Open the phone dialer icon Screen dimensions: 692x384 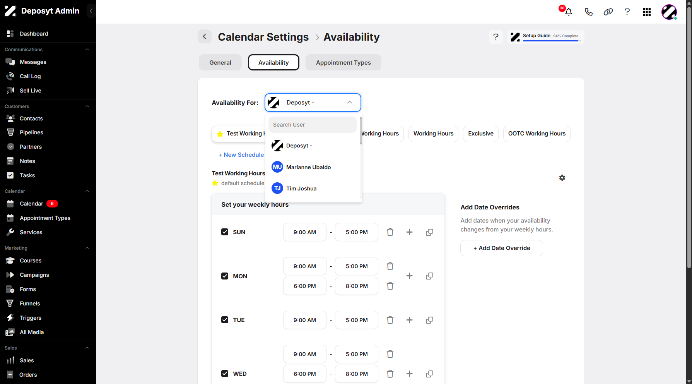pos(588,12)
